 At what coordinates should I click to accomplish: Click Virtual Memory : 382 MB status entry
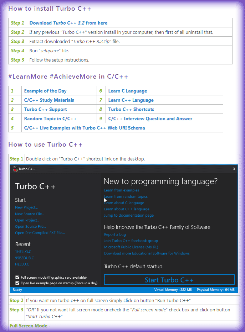(173, 290)
